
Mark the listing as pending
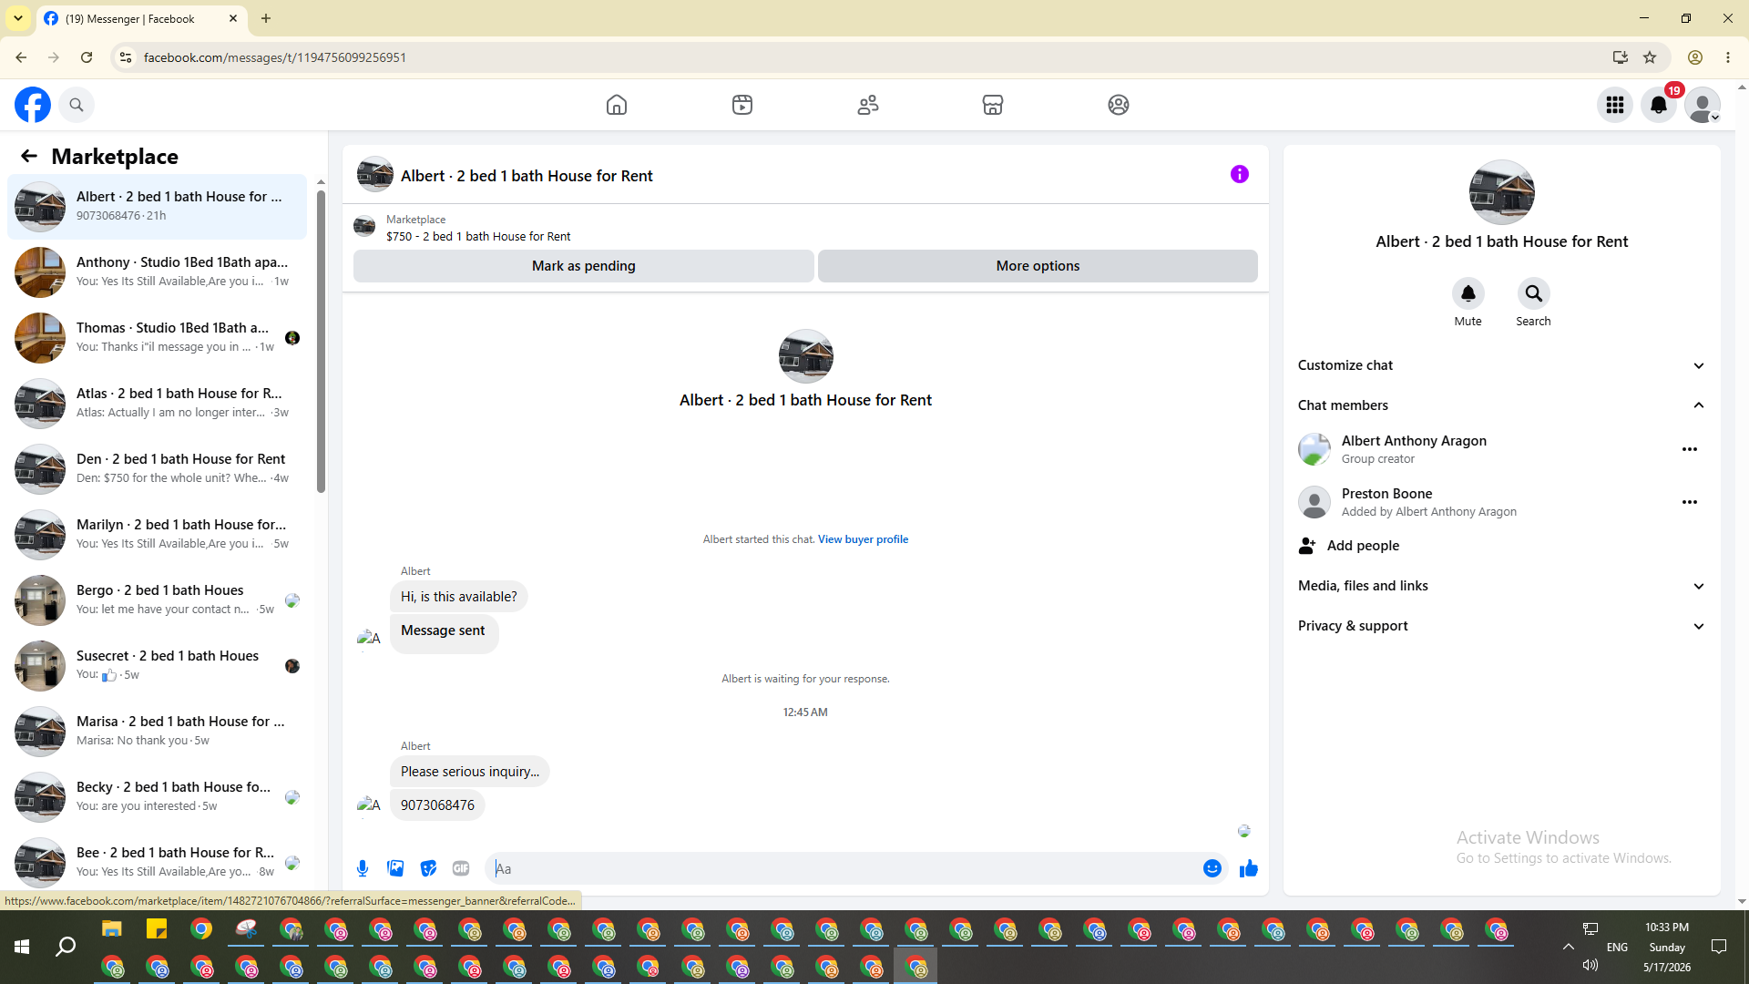click(x=584, y=266)
